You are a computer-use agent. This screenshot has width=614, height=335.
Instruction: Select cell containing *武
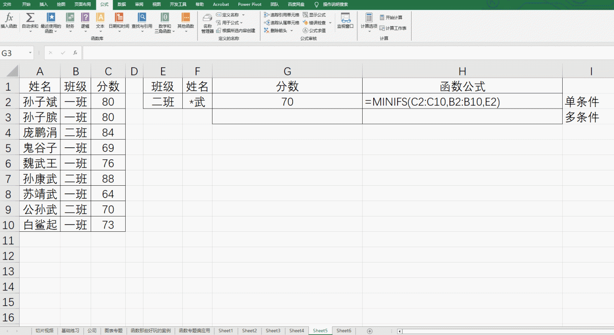(197, 102)
